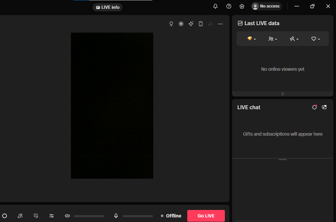The image size is (336, 222).
Task: Open stream settings gear in the bottom toolbar
Action: tap(5, 216)
